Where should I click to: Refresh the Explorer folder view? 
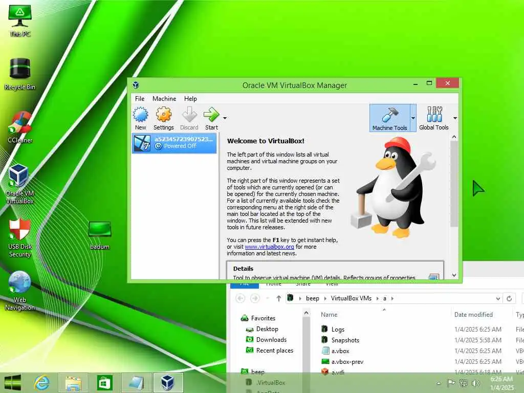click(x=509, y=298)
